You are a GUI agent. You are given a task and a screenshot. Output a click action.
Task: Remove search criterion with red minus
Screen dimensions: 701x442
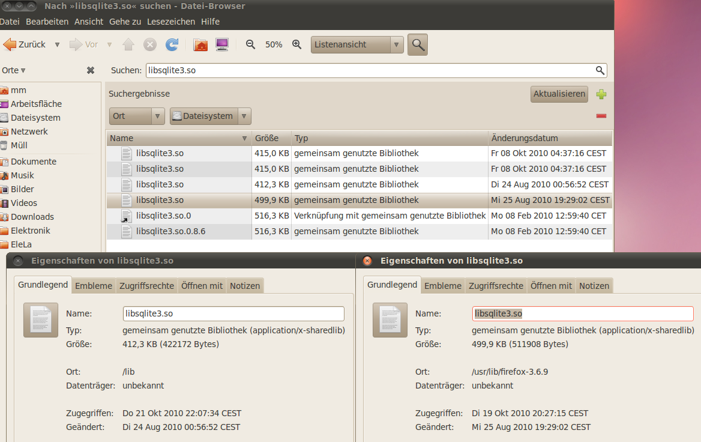pos(601,116)
